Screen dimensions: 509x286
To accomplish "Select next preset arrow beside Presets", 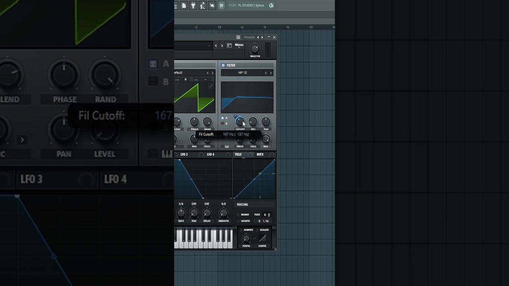I will (262, 37).
